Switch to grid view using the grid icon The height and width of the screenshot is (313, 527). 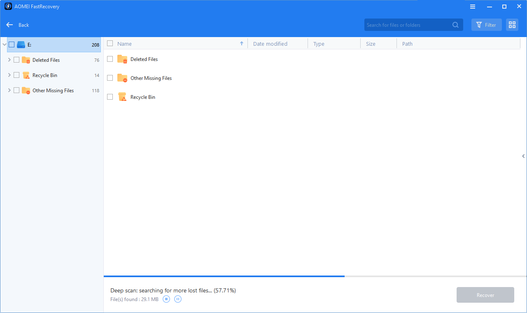click(512, 25)
